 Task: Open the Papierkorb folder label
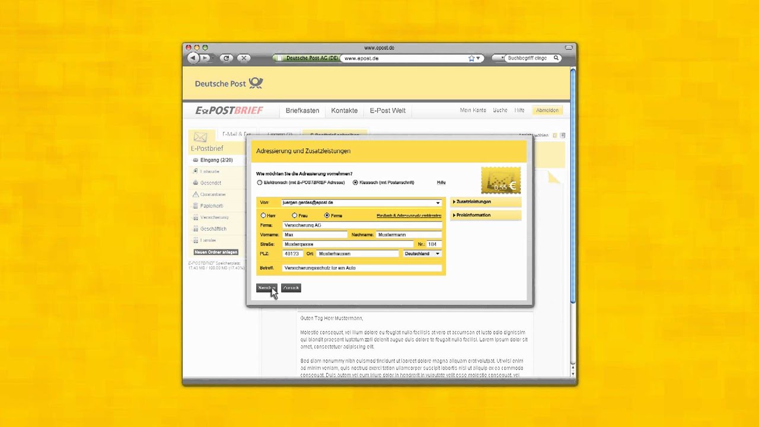coord(212,206)
